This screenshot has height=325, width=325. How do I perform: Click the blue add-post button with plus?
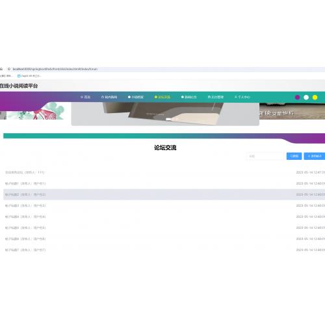(315, 156)
